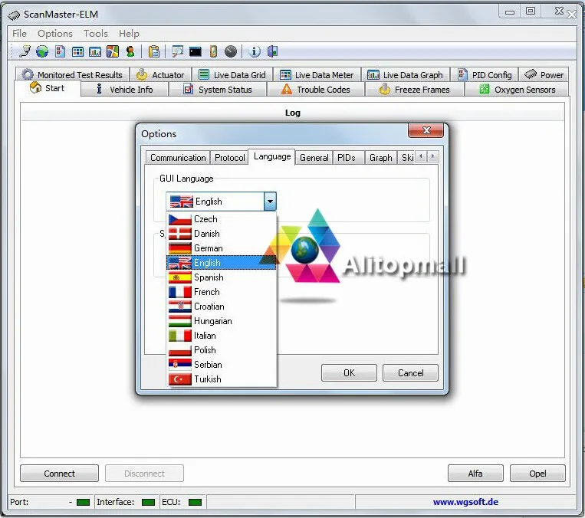Screen dimensions: 585x518
Task: Click the blue info toolbar icon
Action: pos(255,51)
